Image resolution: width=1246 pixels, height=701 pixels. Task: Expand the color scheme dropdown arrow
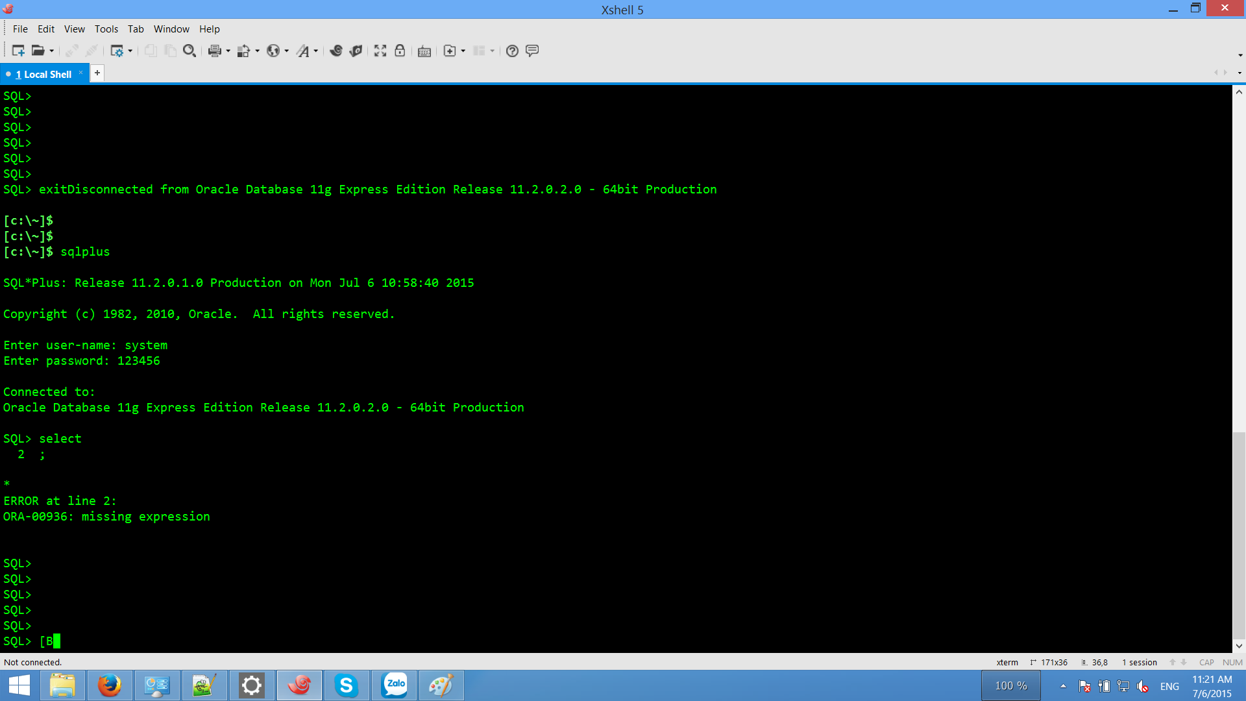click(x=258, y=51)
